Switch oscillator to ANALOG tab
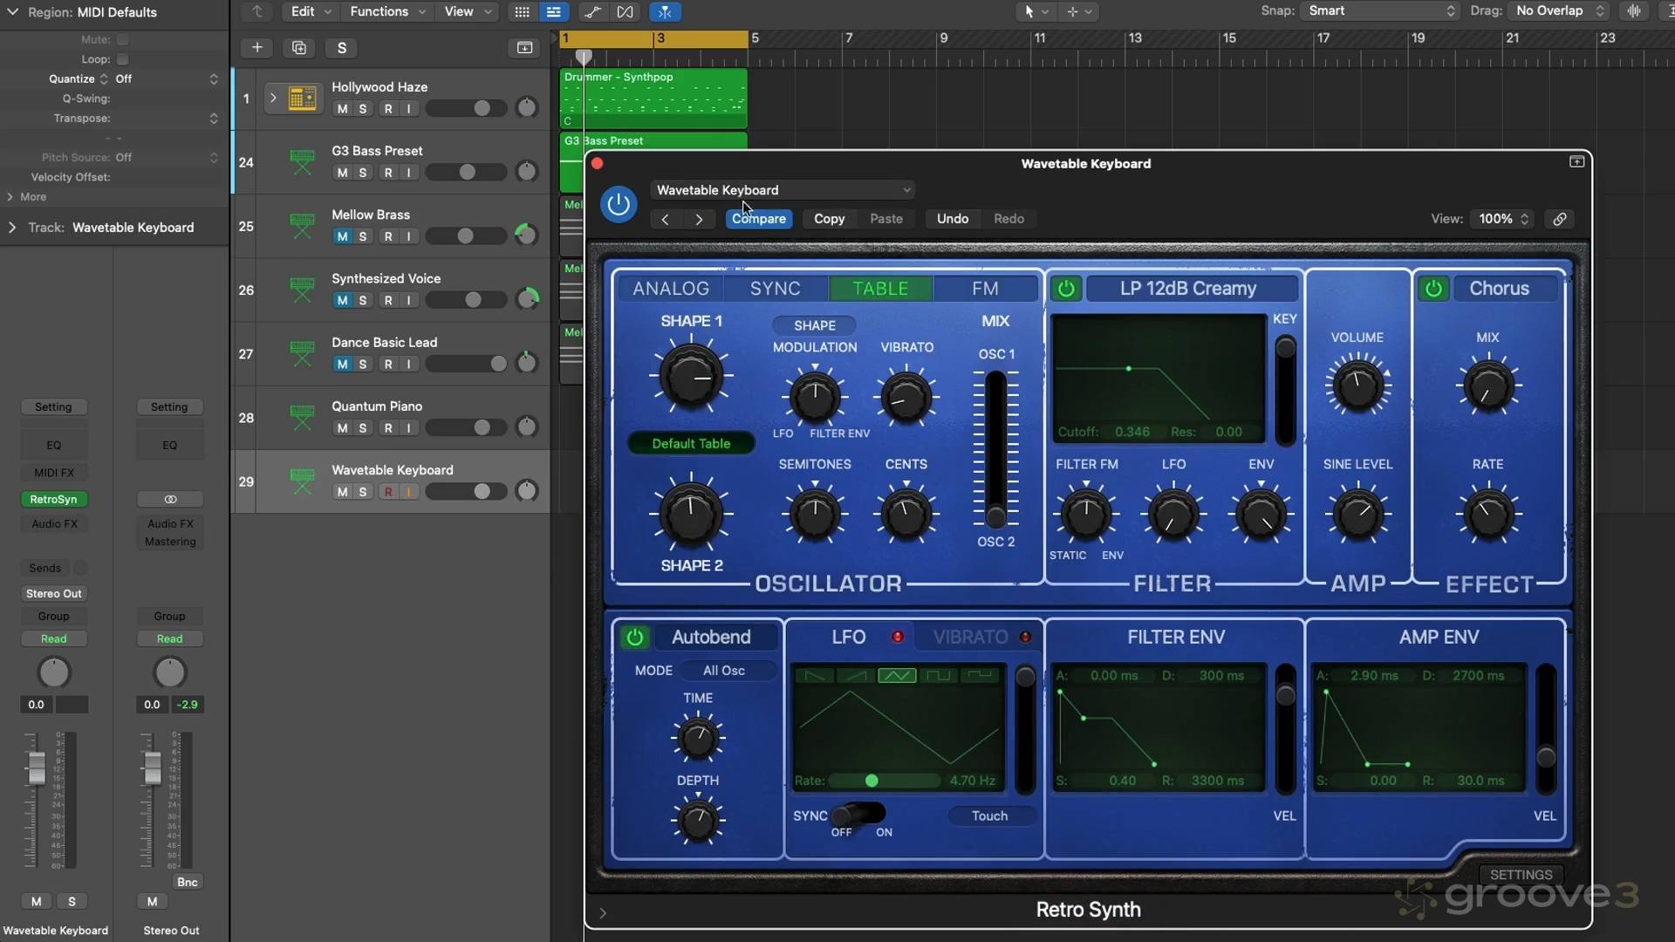 (671, 289)
